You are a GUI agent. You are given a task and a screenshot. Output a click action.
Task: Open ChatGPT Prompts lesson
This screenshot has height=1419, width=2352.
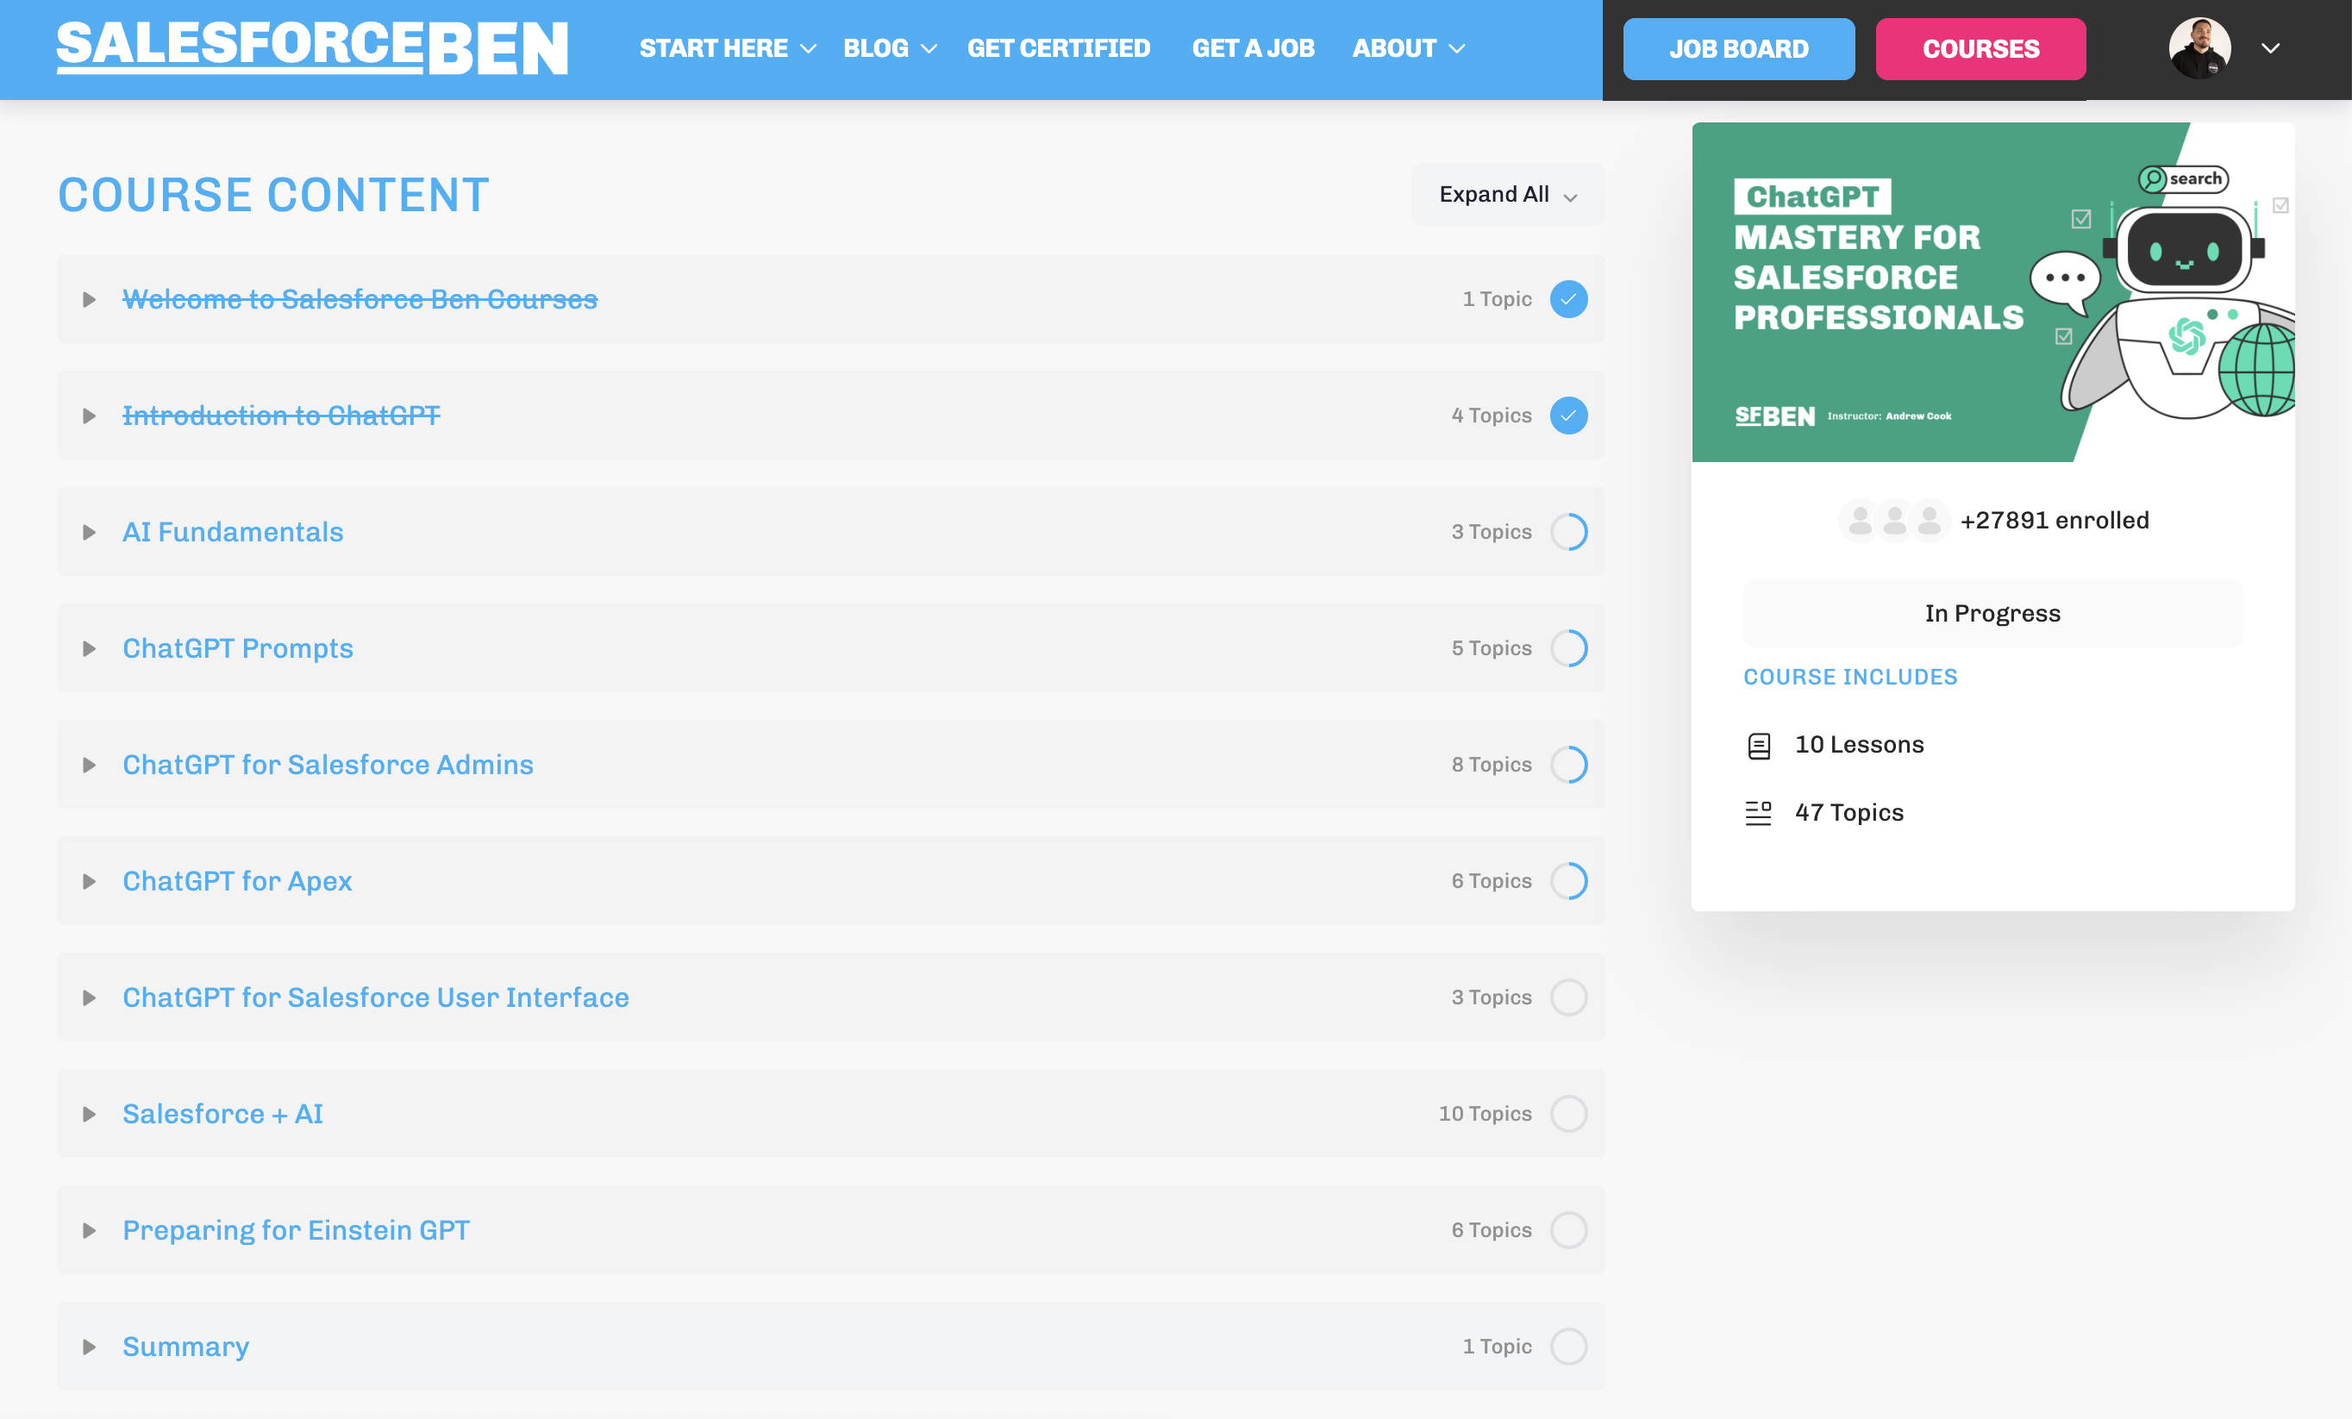click(238, 649)
